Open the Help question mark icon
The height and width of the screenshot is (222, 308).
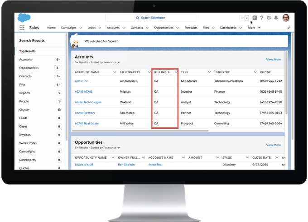(x=261, y=18)
